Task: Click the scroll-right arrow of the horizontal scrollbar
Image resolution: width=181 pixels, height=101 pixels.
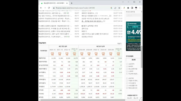Action: pyautogui.click(x=140, y=100)
